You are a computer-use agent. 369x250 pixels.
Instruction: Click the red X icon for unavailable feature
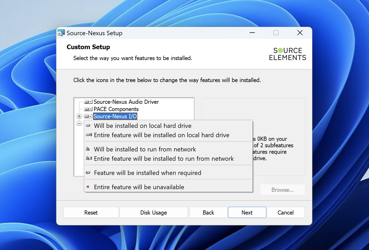tap(88, 187)
